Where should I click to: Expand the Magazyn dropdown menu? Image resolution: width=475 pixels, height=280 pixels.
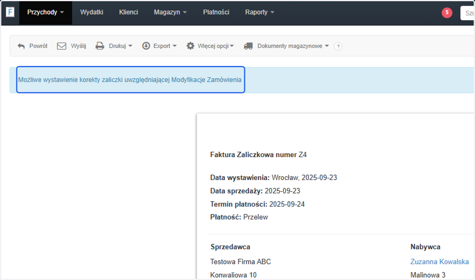click(170, 12)
